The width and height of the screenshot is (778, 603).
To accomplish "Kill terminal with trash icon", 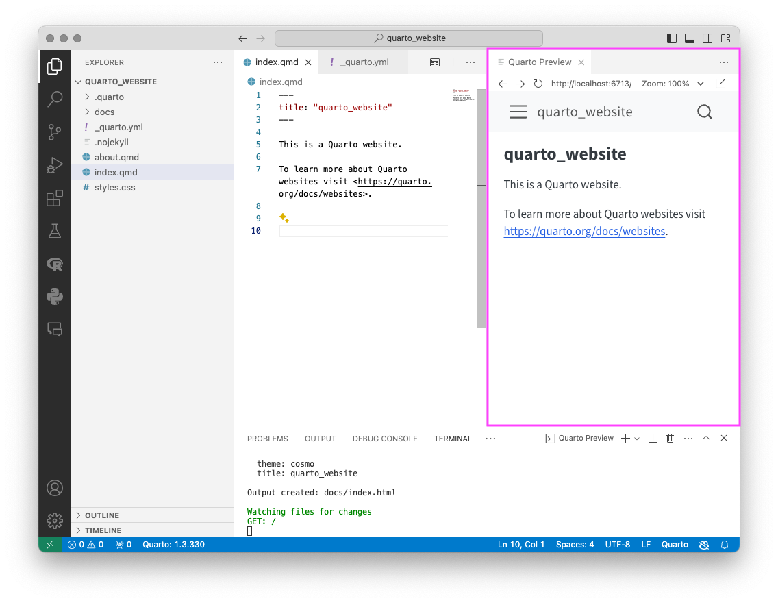I will [x=670, y=439].
